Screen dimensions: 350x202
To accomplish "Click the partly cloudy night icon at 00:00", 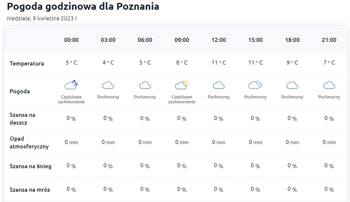I will [71, 85].
